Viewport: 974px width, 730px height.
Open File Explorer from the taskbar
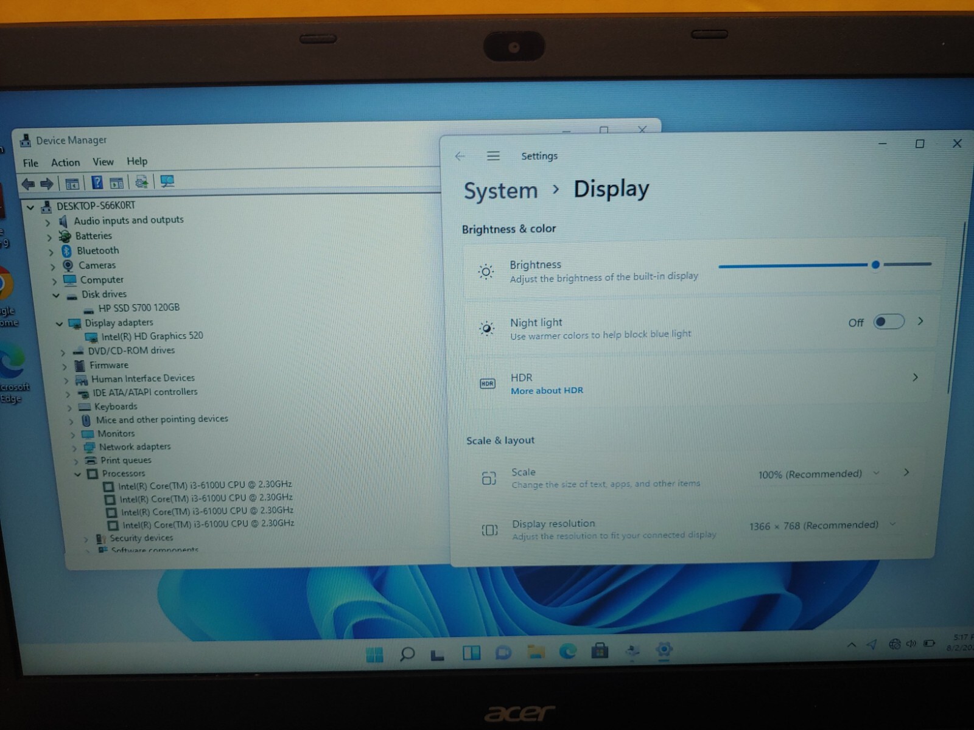click(536, 652)
